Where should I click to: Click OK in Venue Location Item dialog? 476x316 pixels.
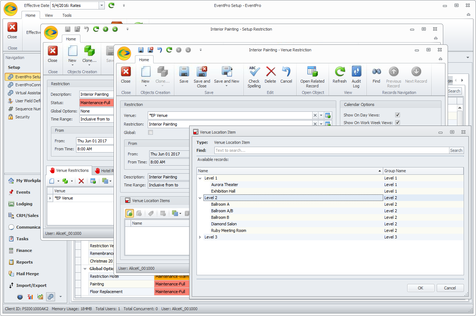pos(421,288)
